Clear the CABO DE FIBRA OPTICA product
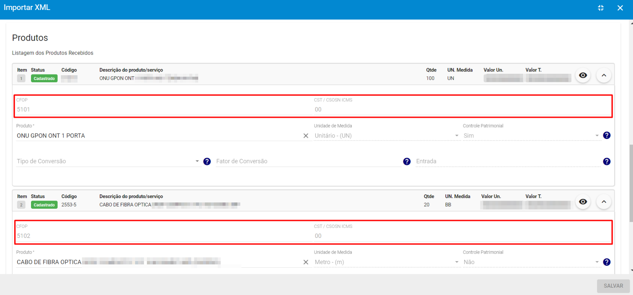Screen dimensions: 633x295 (x=306, y=262)
